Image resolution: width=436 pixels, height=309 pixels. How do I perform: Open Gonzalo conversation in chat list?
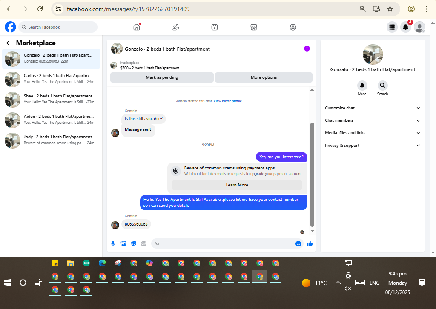(x=51, y=59)
